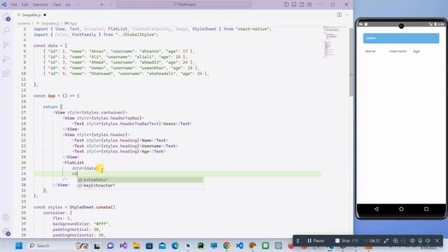448x252 pixels.
Task: Click 'FlatList' tag on line 26
Action: pos(74,162)
